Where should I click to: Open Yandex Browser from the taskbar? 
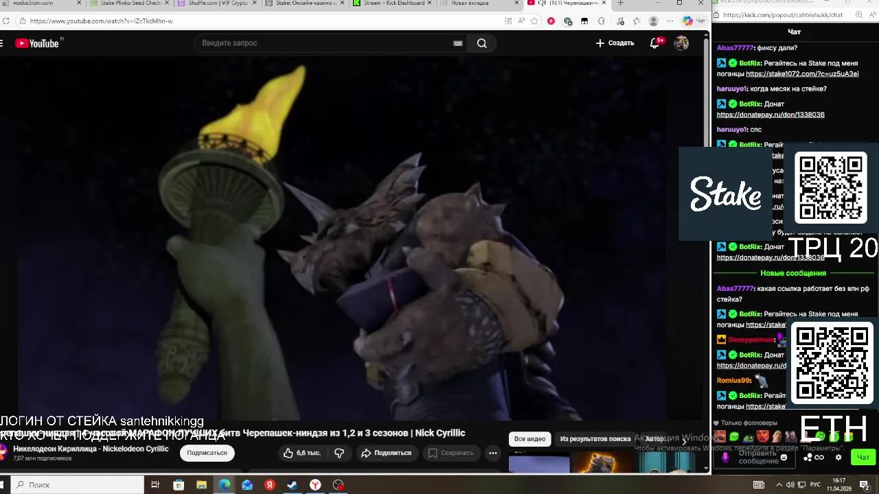315,485
